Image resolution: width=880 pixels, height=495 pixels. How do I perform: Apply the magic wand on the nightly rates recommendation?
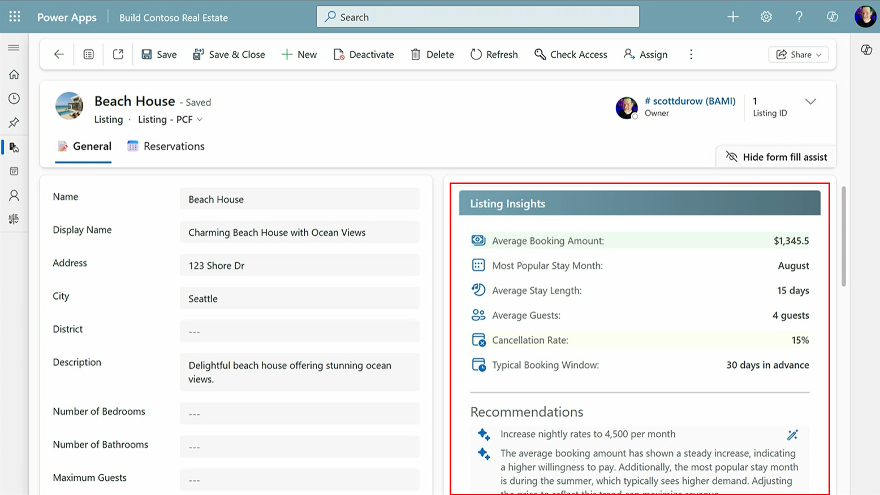(x=792, y=434)
